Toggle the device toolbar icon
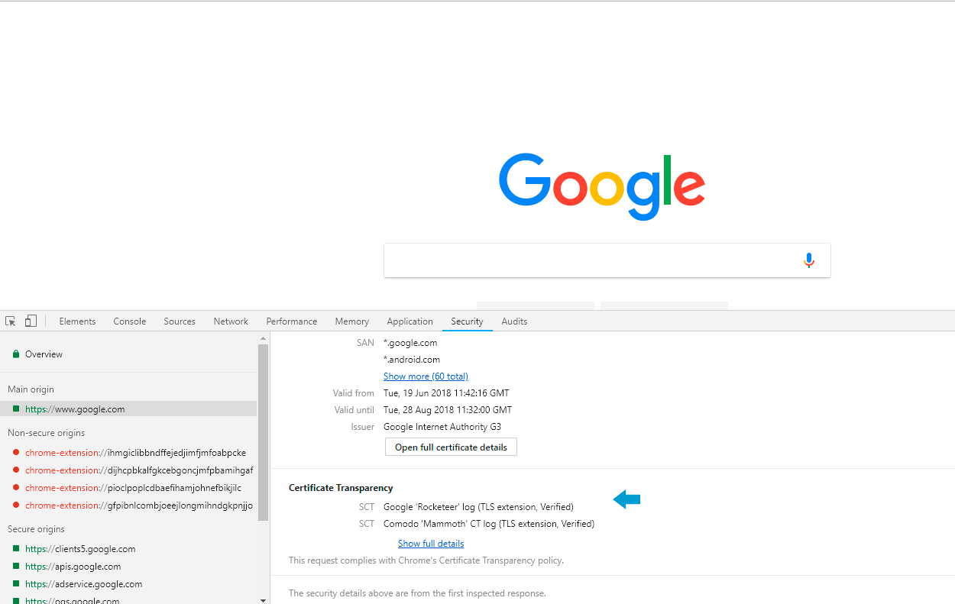 pos(31,321)
